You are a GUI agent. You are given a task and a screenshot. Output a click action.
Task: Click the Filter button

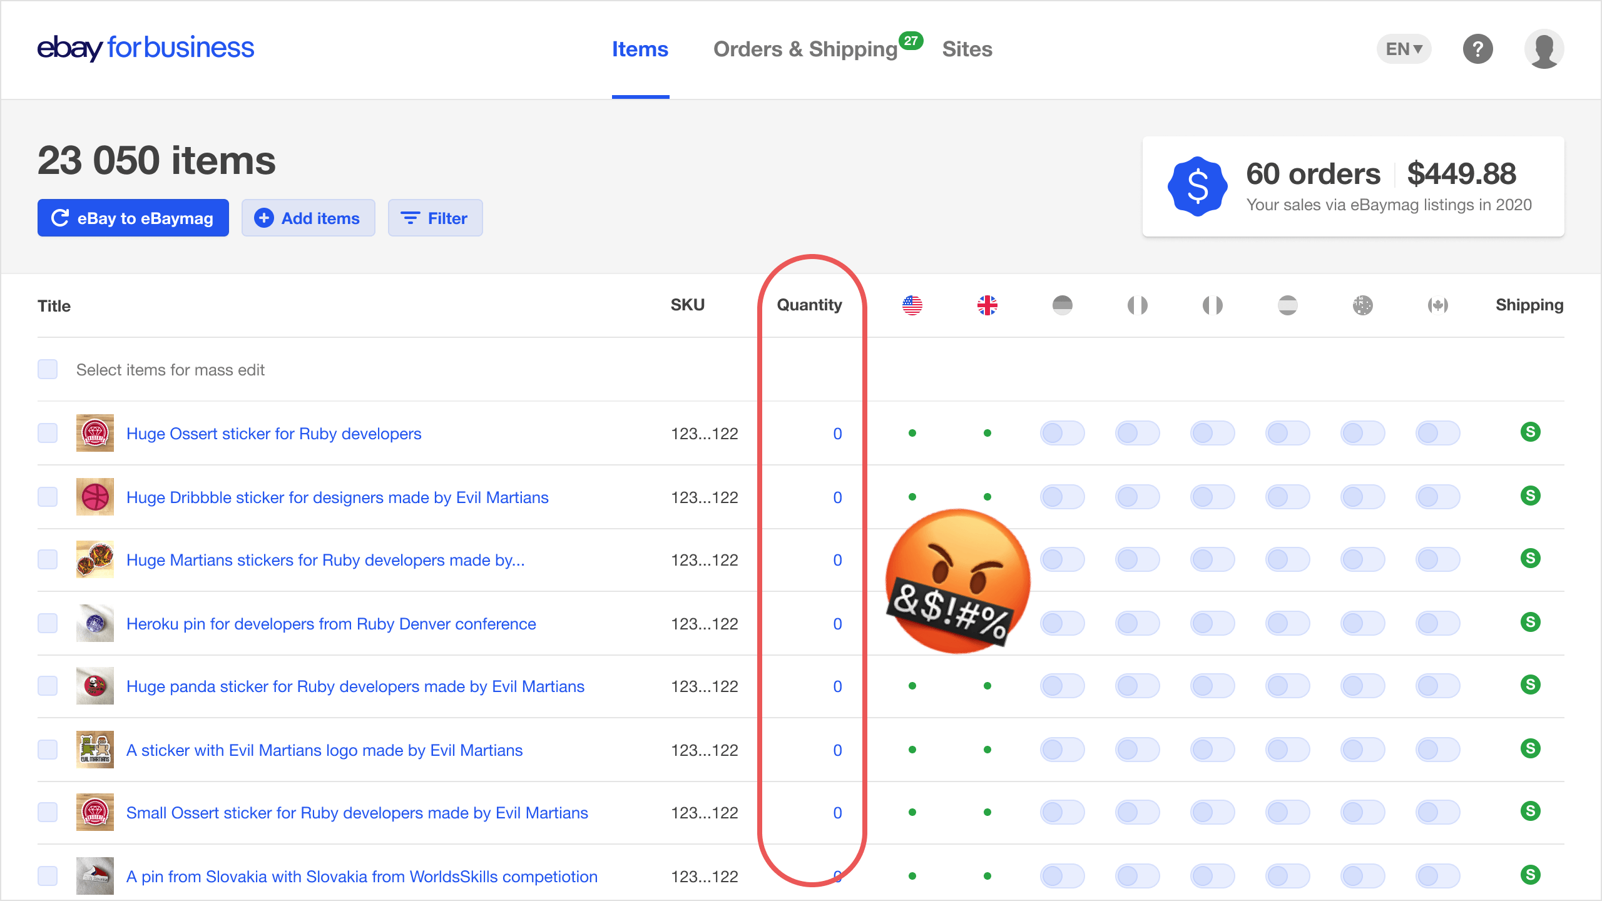coord(435,218)
